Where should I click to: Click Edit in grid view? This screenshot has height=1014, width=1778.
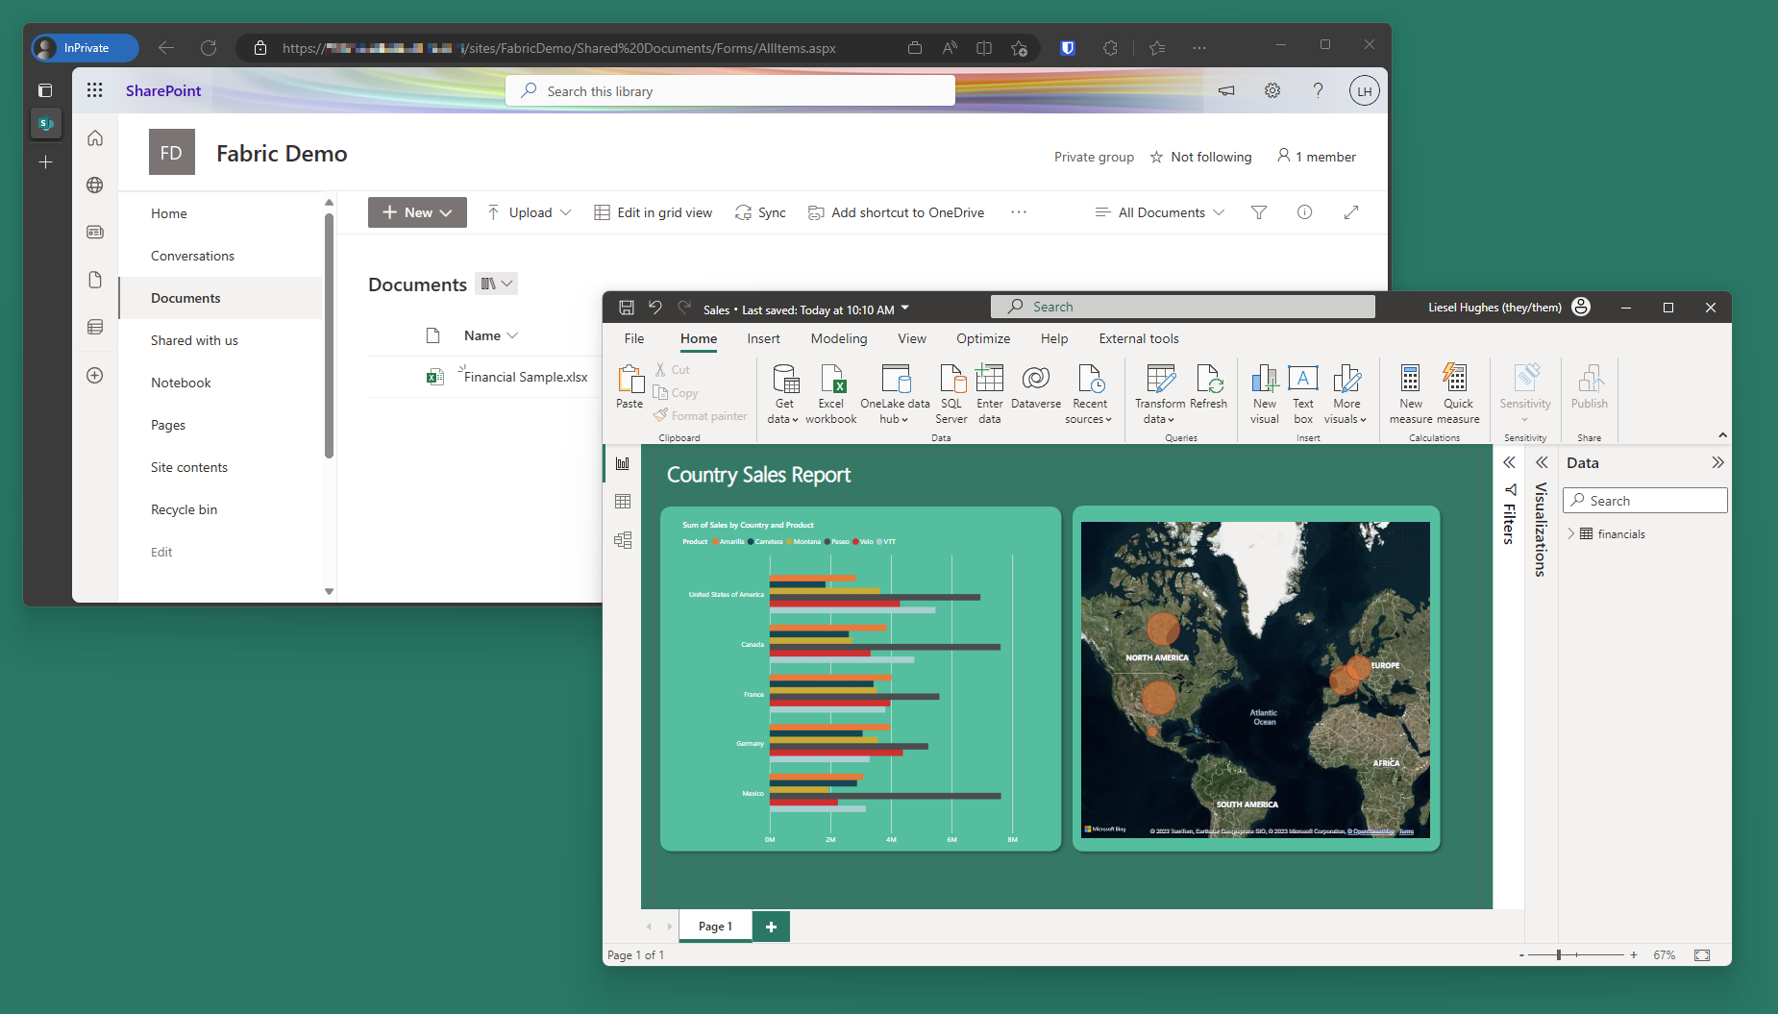[x=654, y=212]
